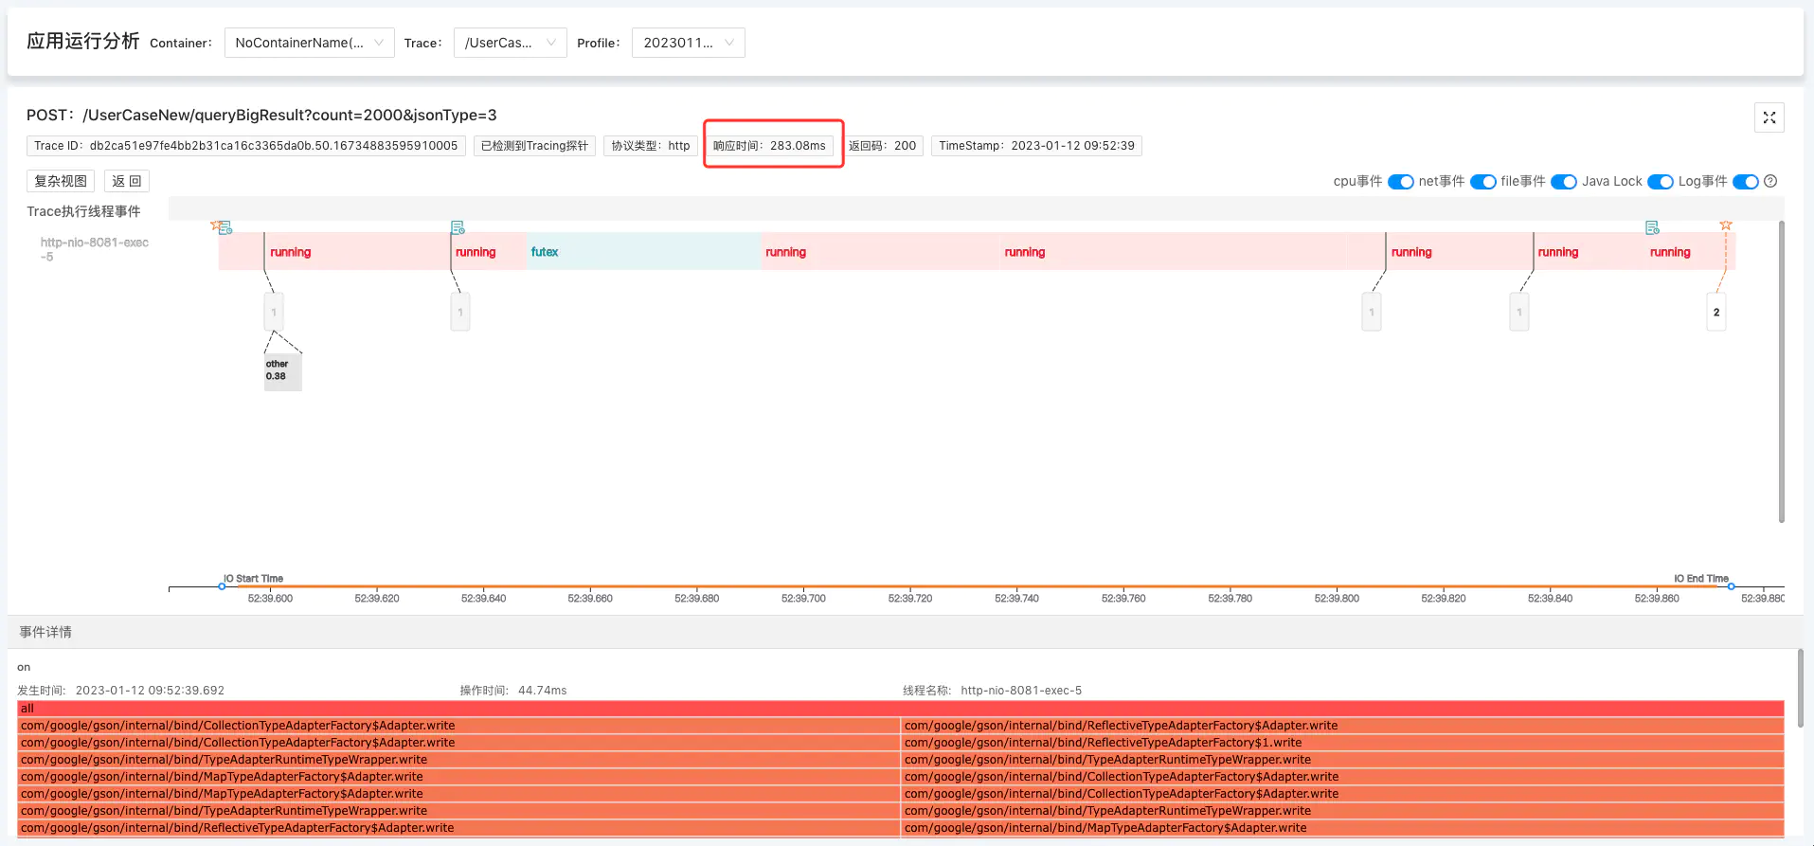The width and height of the screenshot is (1814, 846).
Task: Open the Container dropdown
Action: tap(309, 43)
